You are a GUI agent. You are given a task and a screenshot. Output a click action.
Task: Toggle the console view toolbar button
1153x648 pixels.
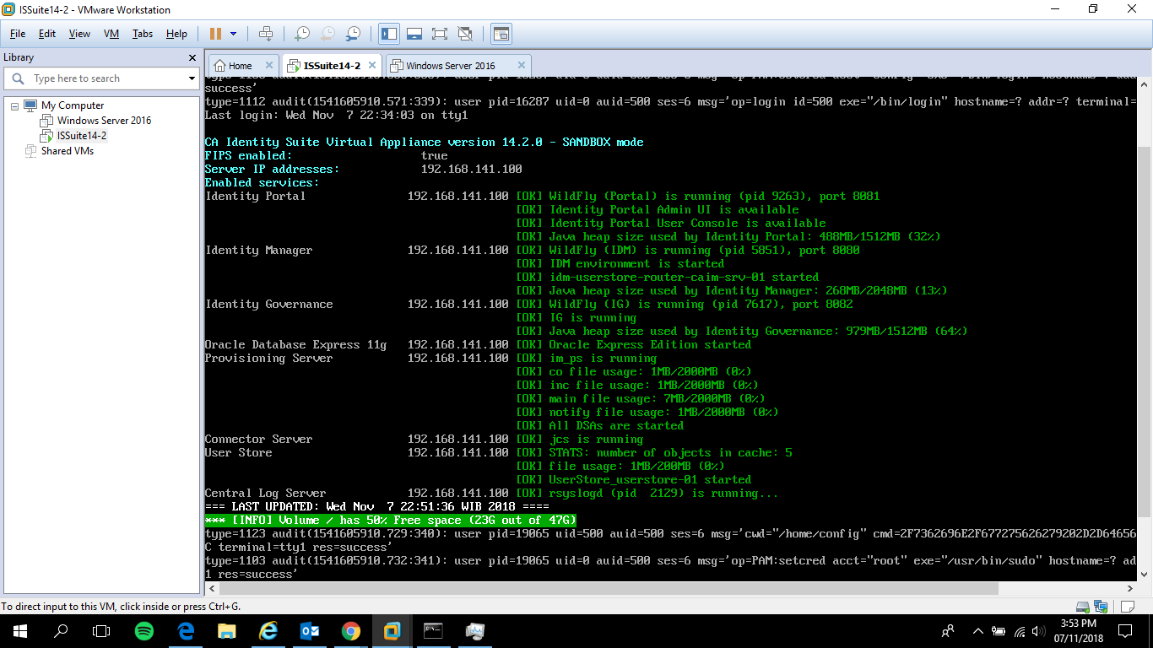point(501,34)
